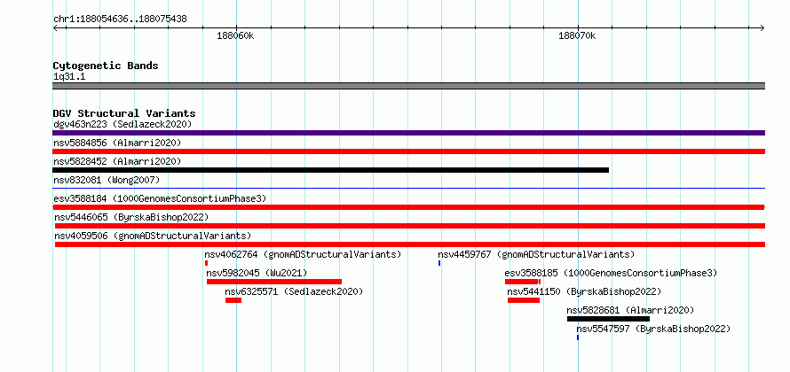Viewport: 790px width, 372px height.
Task: Click the nsv5547597 (ByrskaBishop2022) label
Action: pos(653,329)
